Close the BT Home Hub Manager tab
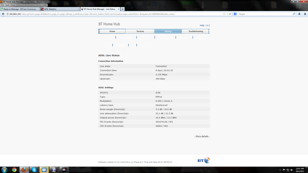Viewport: 308px width, 173px height. coord(118,9)
